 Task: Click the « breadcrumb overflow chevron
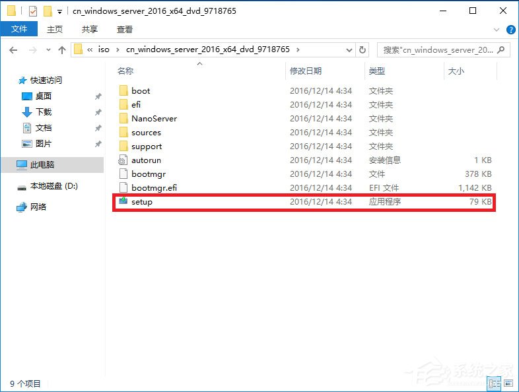tap(90, 50)
